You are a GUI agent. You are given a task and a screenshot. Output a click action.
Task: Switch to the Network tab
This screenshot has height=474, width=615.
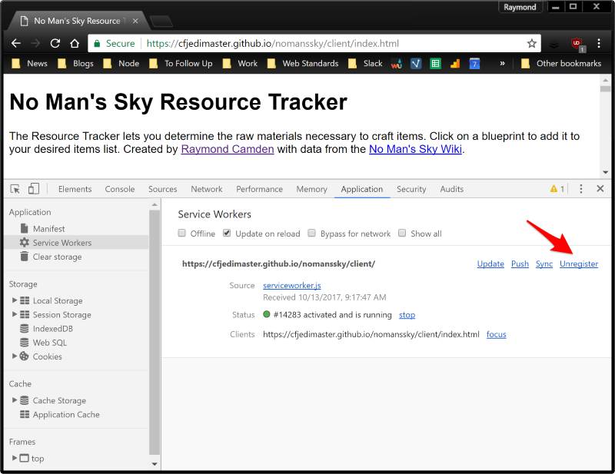pos(207,189)
